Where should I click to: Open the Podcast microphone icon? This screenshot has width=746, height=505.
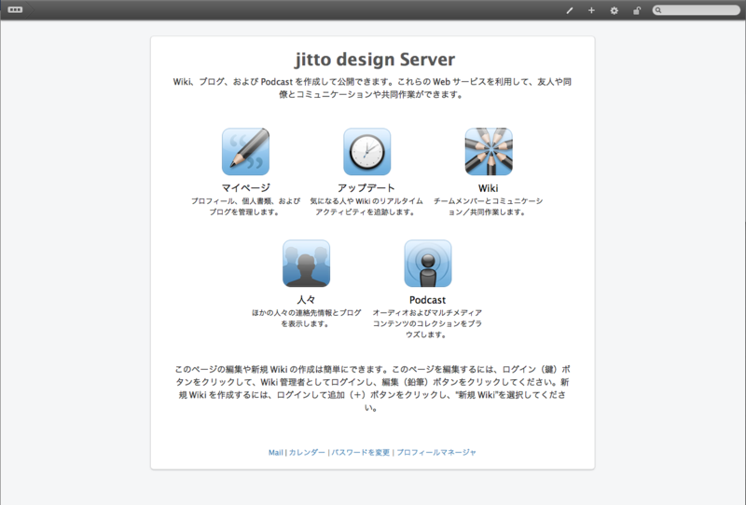[428, 264]
